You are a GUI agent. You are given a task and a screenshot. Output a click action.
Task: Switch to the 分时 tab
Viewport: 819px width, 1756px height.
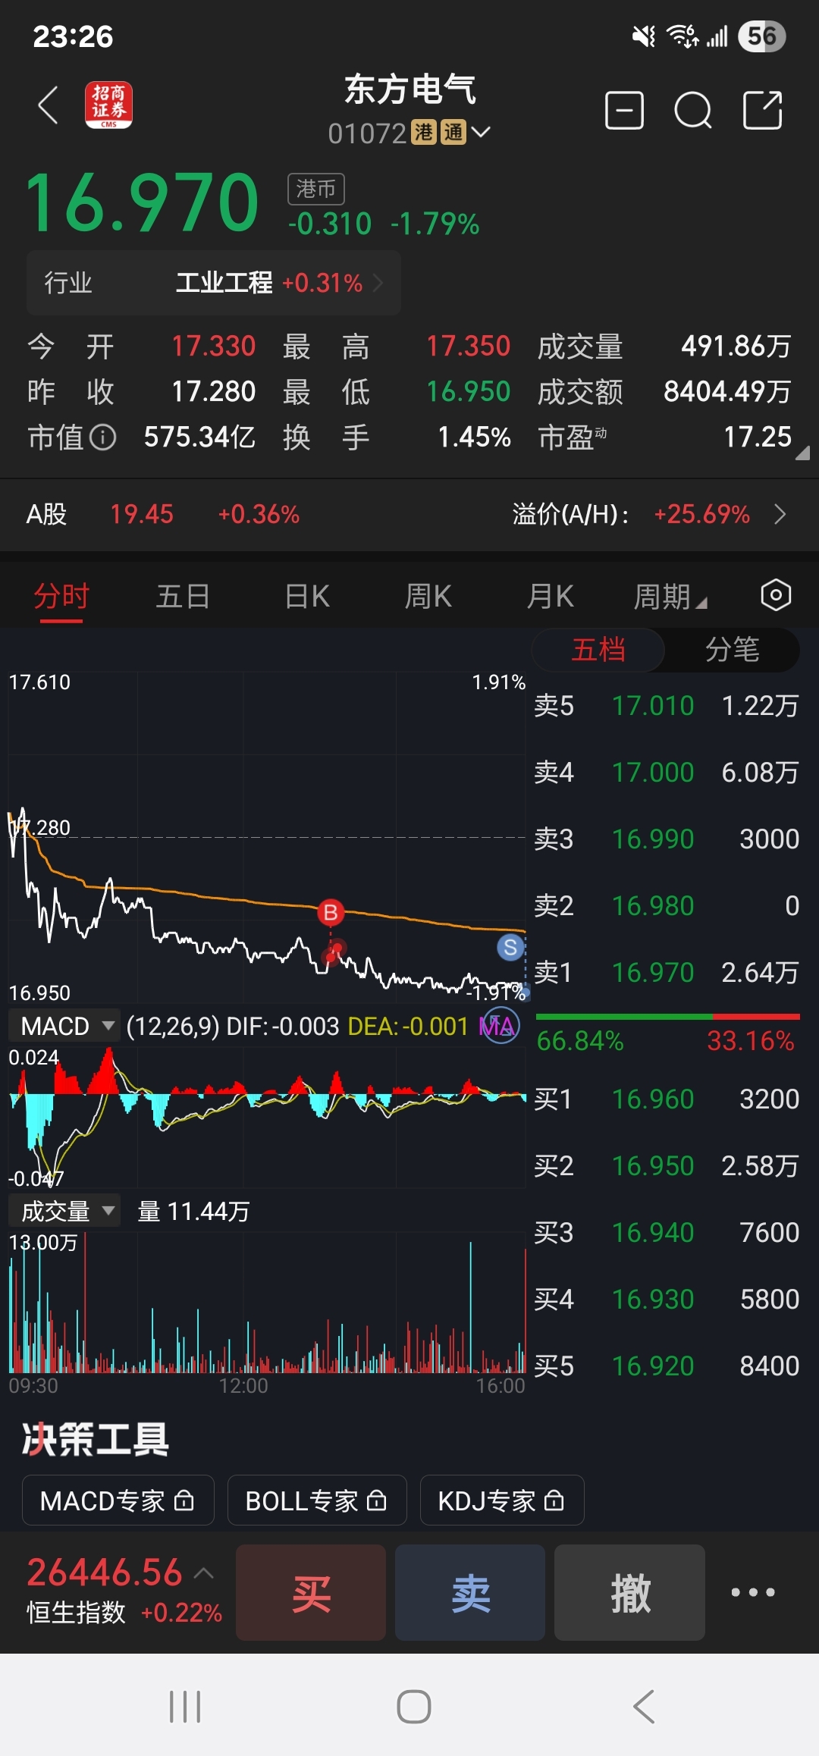(x=61, y=596)
